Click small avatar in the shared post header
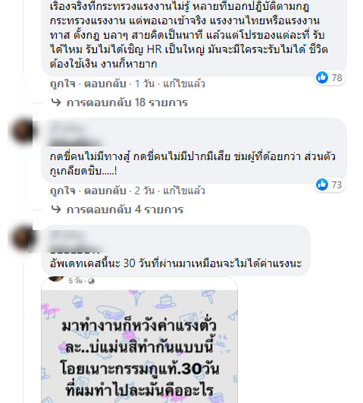 (x=56, y=279)
